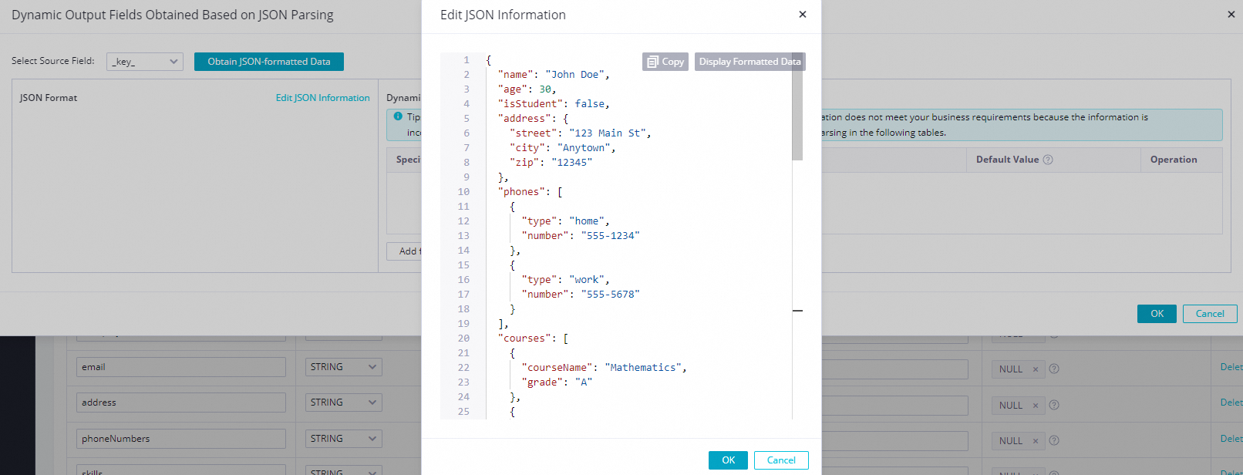The height and width of the screenshot is (475, 1243).
Task: Clear NULL default value in email row
Action: pos(1036,369)
